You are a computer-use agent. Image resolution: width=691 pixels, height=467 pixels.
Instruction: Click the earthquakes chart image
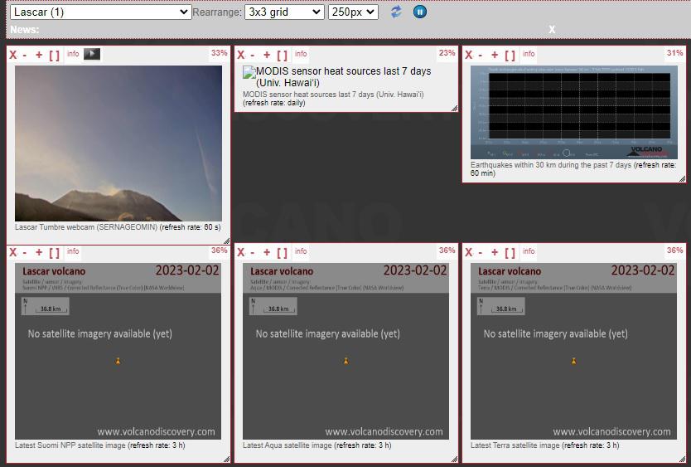coord(573,112)
